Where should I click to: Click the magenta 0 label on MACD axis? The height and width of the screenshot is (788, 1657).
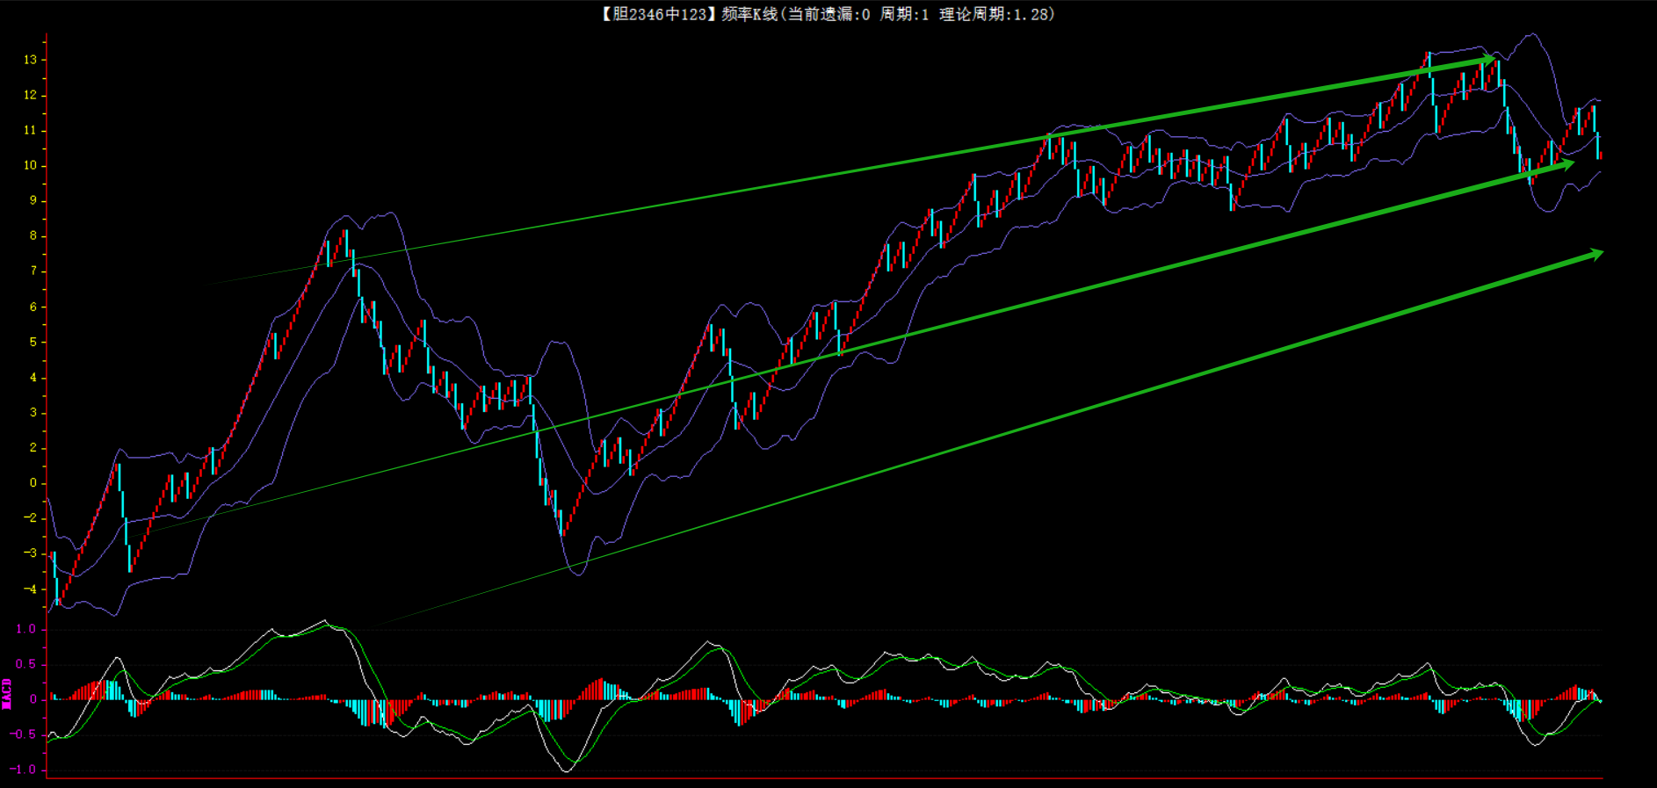click(x=33, y=699)
